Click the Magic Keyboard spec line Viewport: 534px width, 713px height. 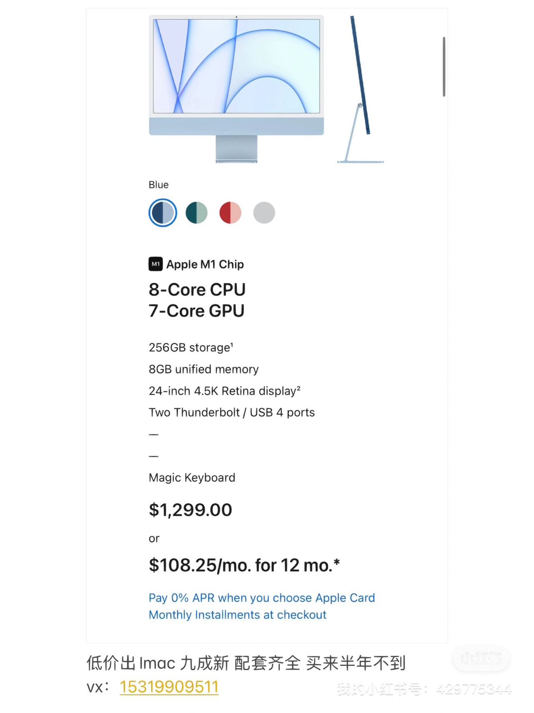point(192,477)
